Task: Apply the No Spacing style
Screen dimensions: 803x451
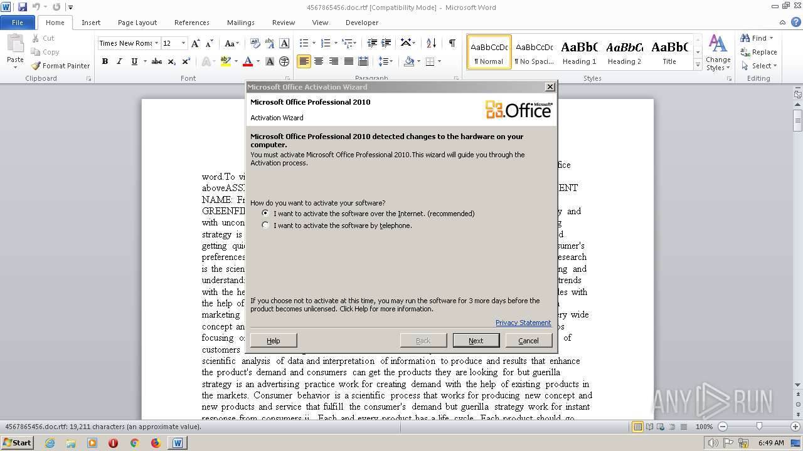Action: pos(534,52)
